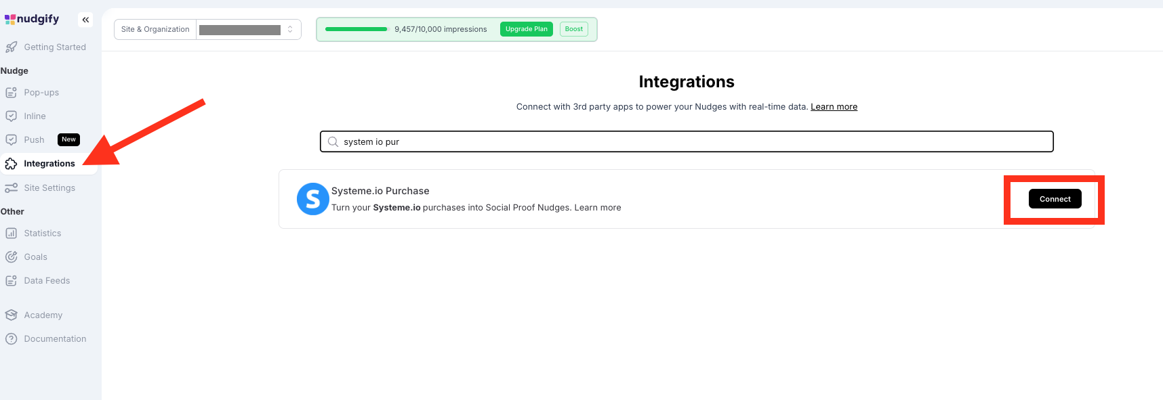
Task: Click the Pop-ups sidebar icon
Action: pyautogui.click(x=12, y=93)
